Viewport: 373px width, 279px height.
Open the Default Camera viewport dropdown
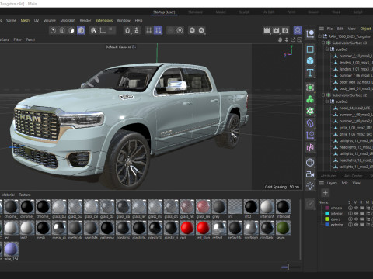[x=120, y=46]
